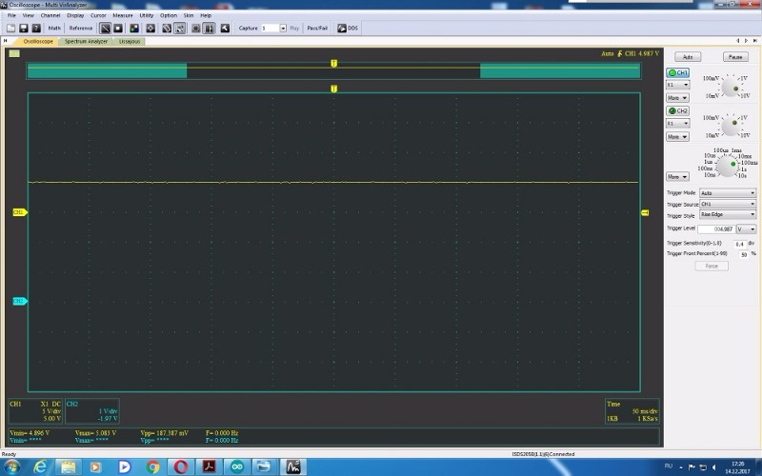Viewport: 762px width, 476px height.
Task: Click Trigger Front Percent value field
Action: [x=744, y=254]
